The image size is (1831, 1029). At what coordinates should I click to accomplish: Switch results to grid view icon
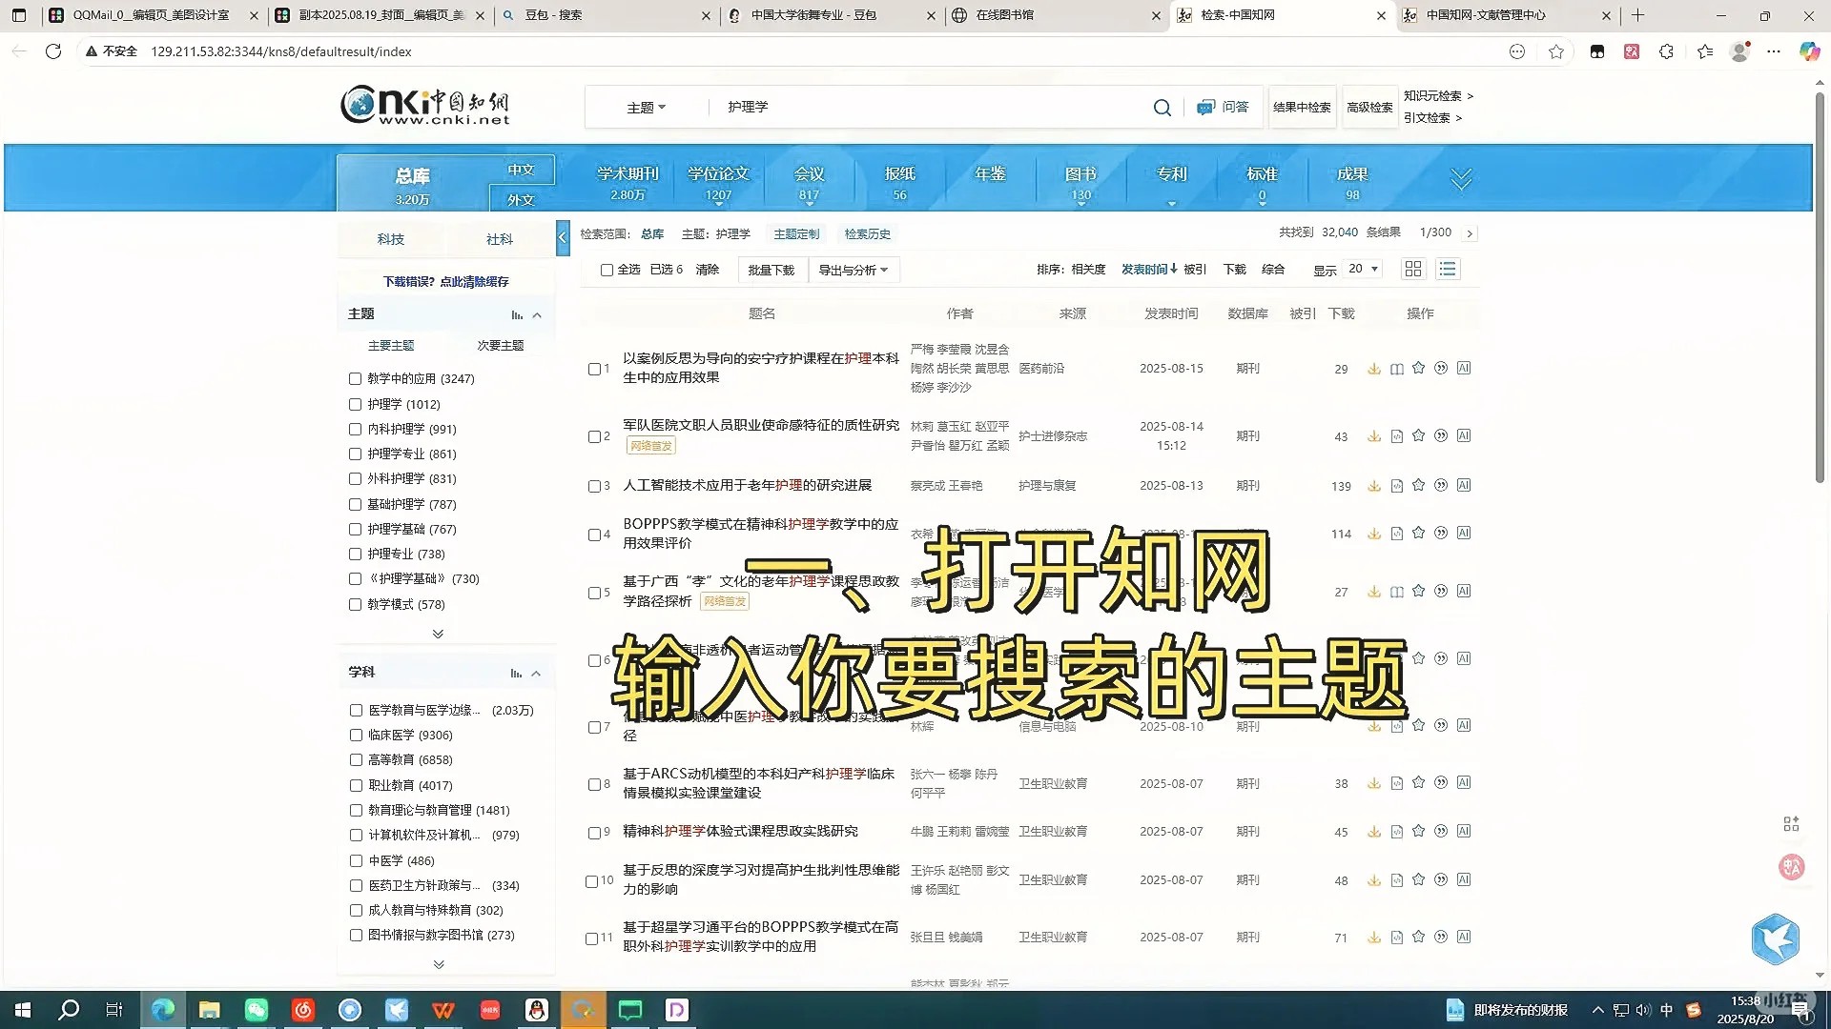[x=1412, y=269]
